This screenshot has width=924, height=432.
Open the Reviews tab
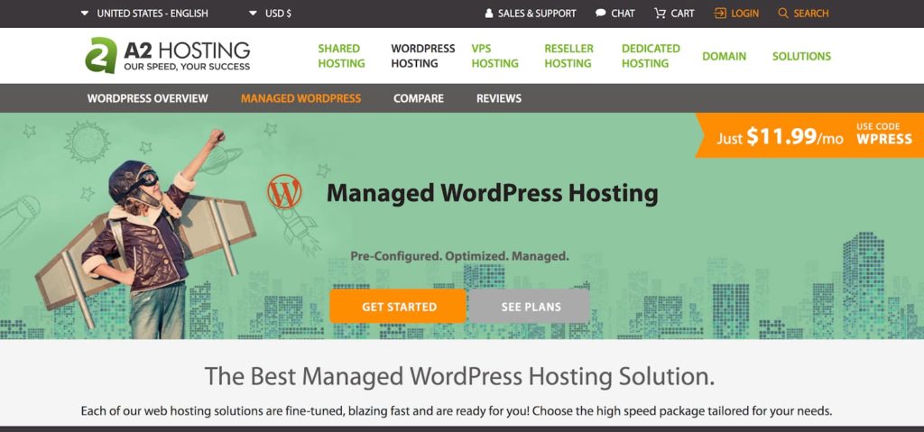498,98
